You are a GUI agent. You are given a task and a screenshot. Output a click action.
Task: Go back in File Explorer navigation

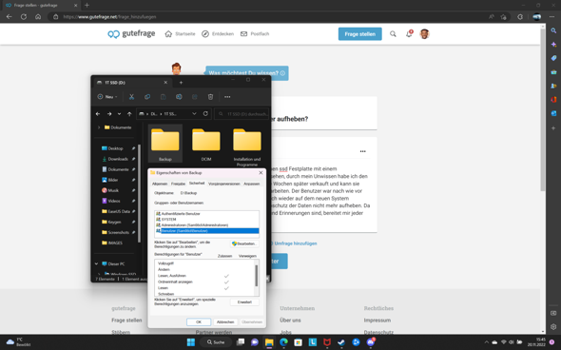(x=98, y=114)
